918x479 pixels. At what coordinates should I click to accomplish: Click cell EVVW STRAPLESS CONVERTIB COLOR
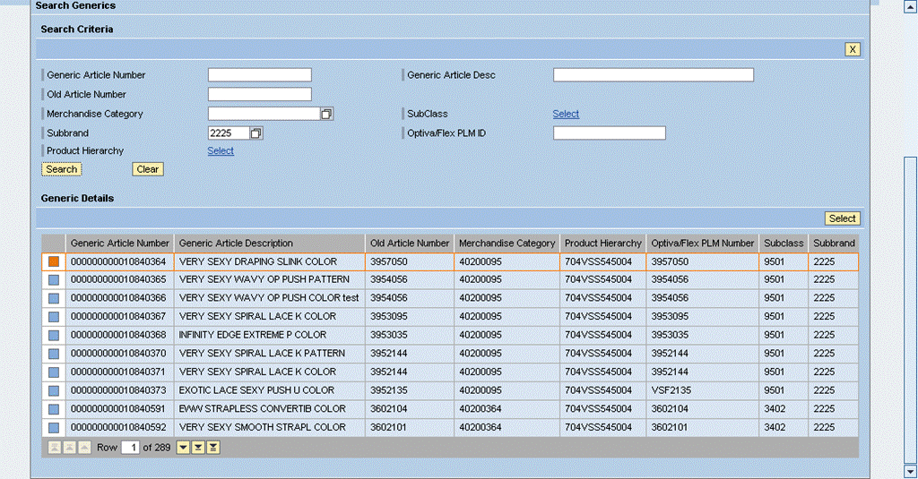click(x=270, y=409)
